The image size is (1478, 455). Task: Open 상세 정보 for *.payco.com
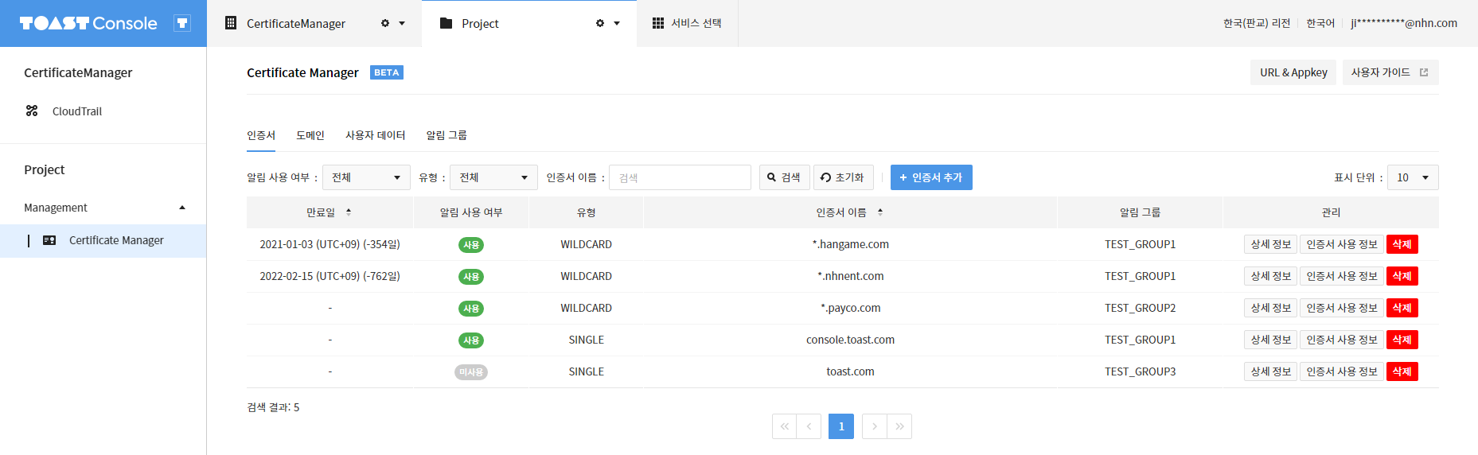(1270, 308)
